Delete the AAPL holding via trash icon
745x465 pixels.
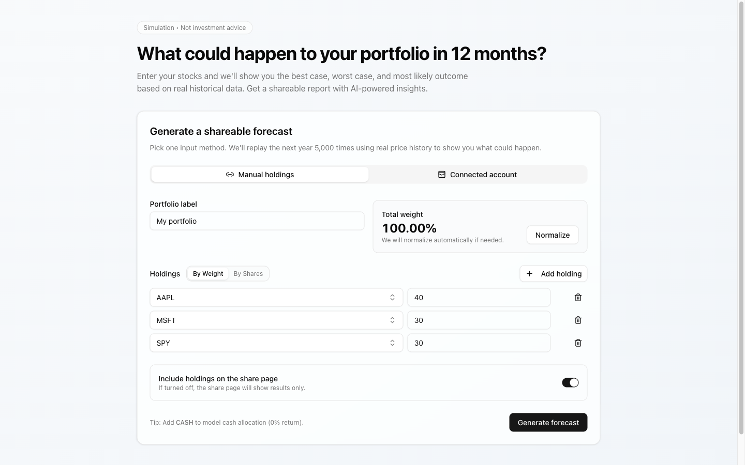(x=578, y=298)
